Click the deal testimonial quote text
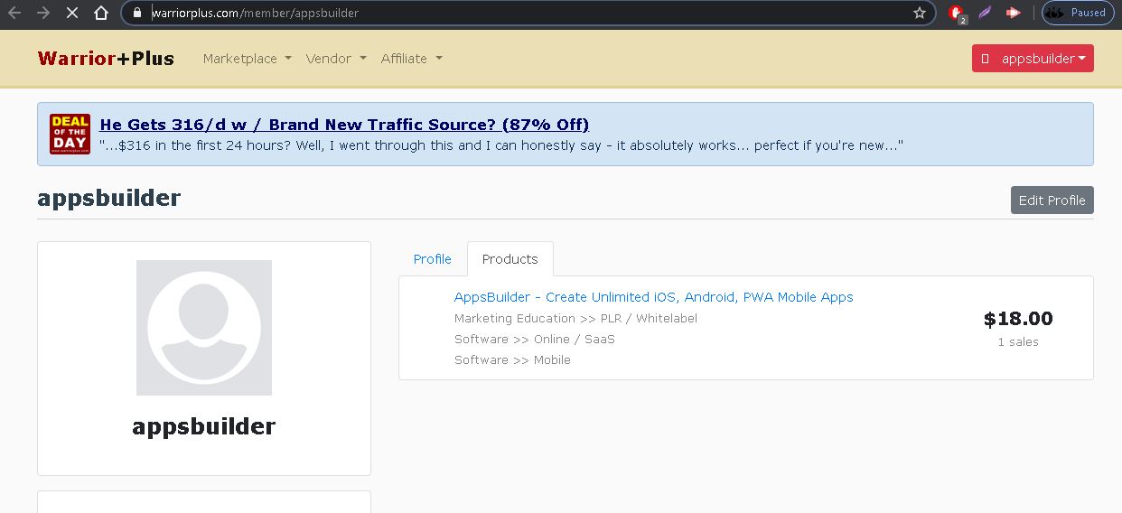 click(x=501, y=145)
